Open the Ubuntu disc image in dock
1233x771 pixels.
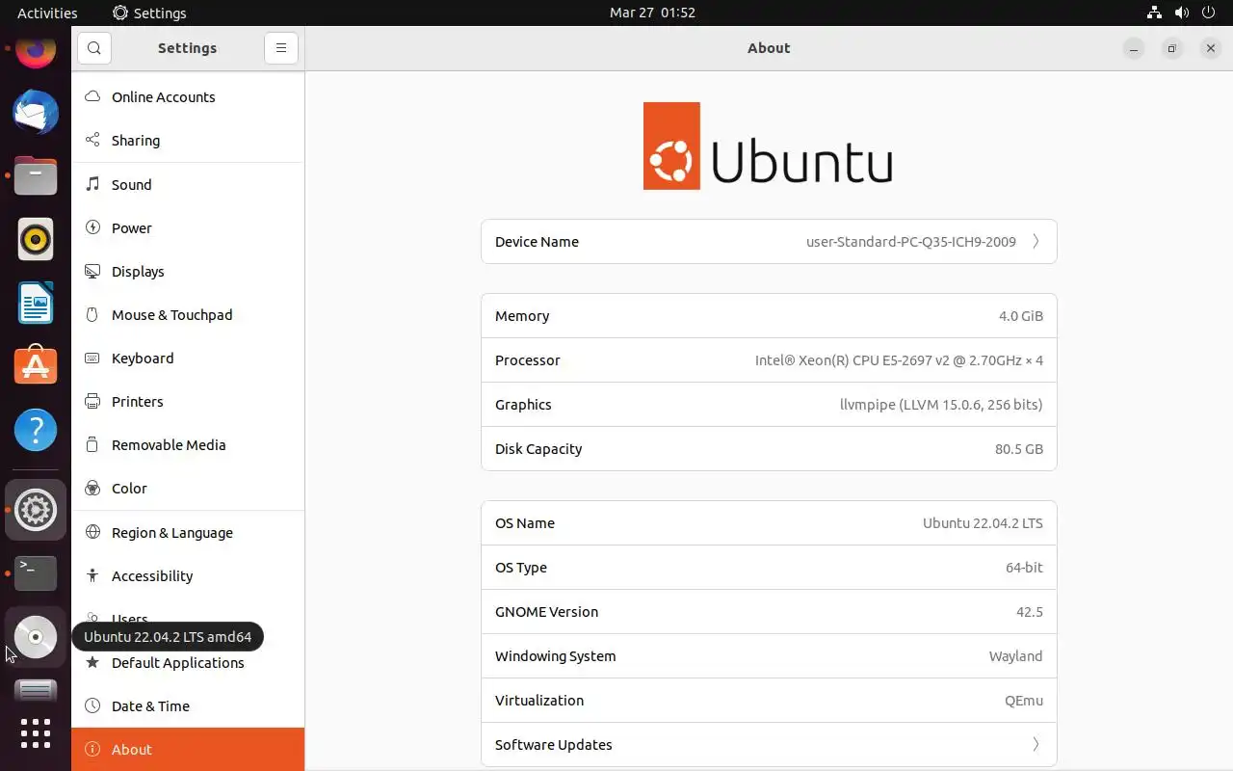point(36,637)
